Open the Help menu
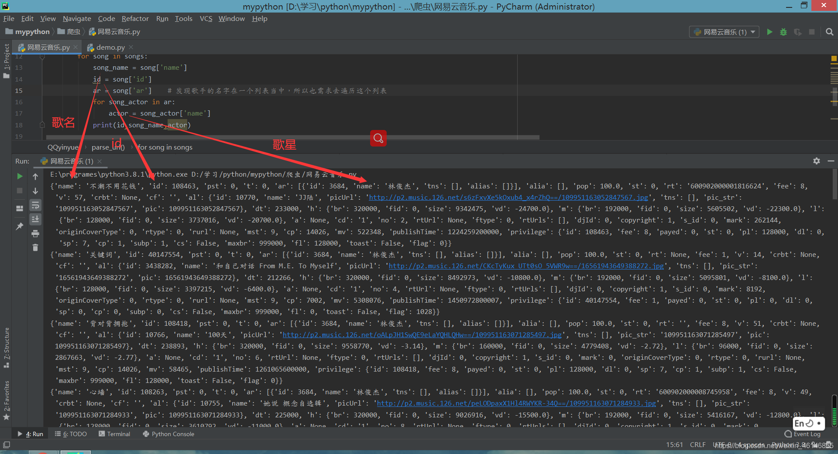Screen dimensions: 838x454 pyautogui.click(x=259, y=18)
